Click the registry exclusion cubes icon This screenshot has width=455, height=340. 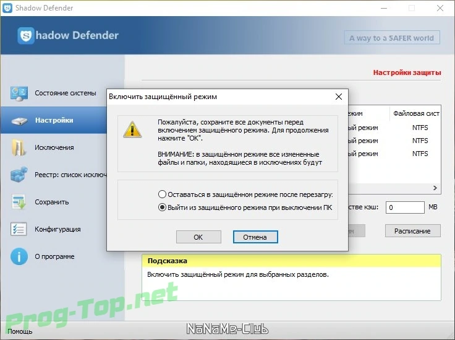click(x=19, y=175)
